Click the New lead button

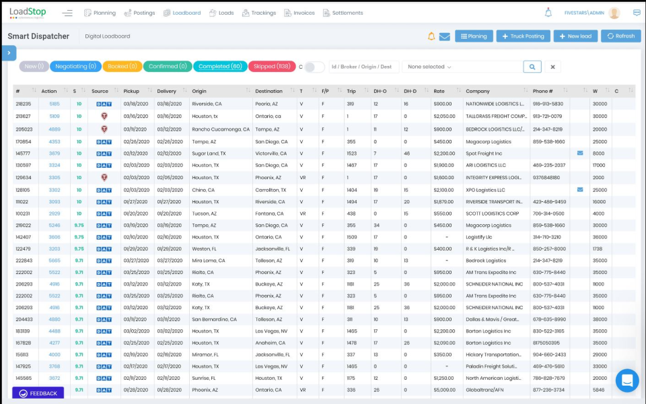tap(575, 36)
